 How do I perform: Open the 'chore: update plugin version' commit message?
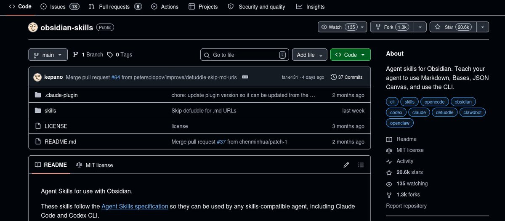[x=243, y=95]
